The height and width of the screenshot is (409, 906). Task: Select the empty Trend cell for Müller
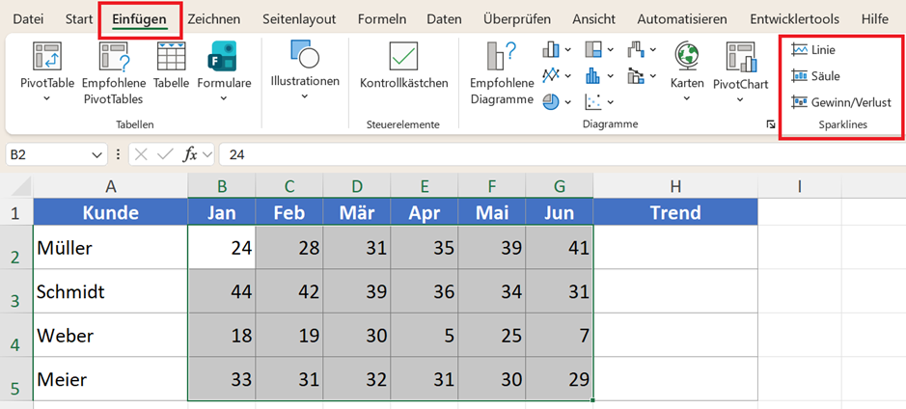[675, 247]
